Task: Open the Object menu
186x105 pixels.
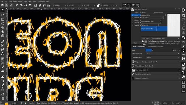Action: [20, 1]
